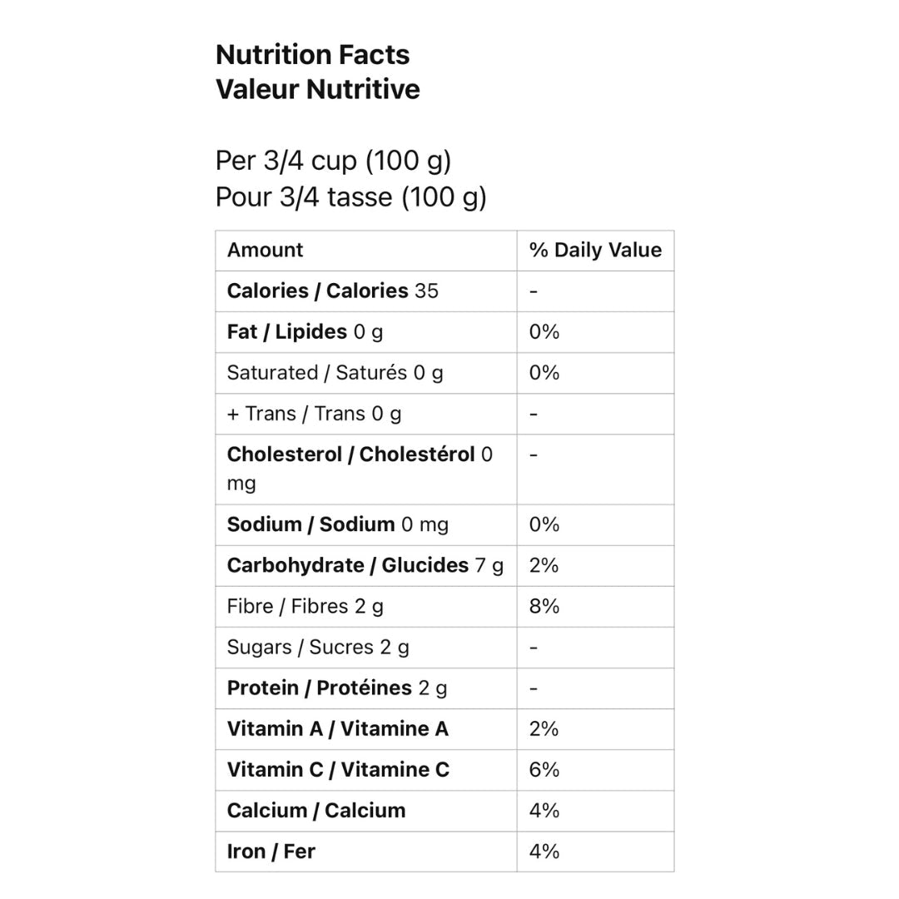Click the Calories 35 row
The width and height of the screenshot is (899, 899).
click(332, 291)
